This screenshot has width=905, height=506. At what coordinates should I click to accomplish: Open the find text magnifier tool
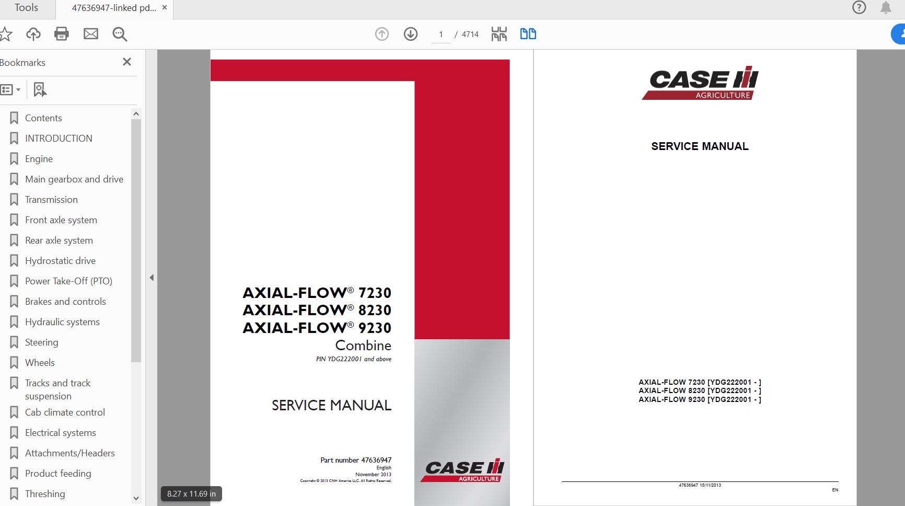(120, 34)
